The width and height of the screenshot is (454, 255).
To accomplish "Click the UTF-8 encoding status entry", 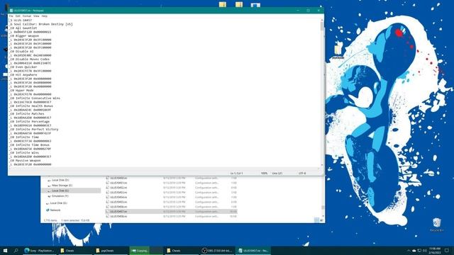I will pyautogui.click(x=302, y=173).
